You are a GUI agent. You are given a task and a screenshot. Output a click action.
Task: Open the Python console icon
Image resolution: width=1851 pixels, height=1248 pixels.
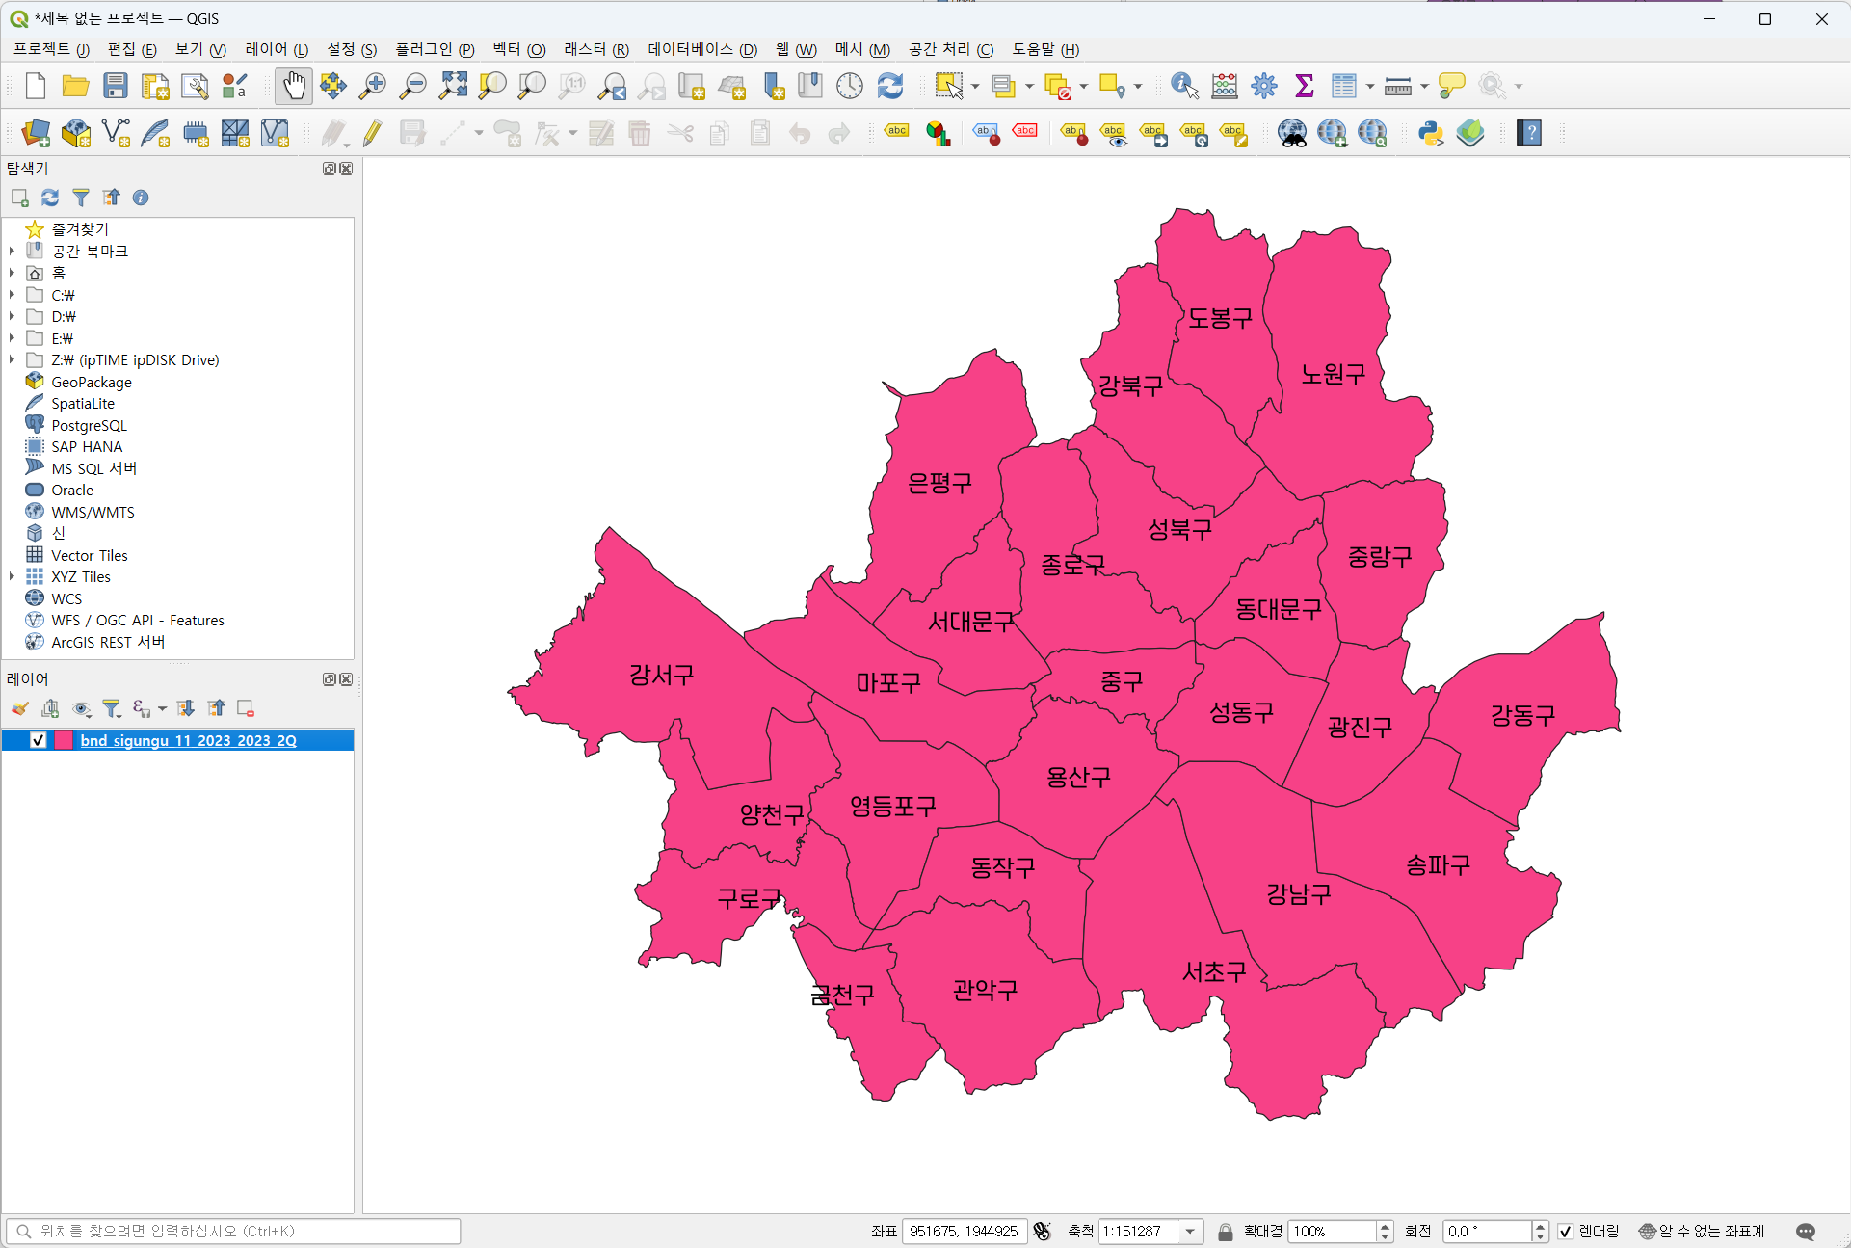click(x=1430, y=133)
